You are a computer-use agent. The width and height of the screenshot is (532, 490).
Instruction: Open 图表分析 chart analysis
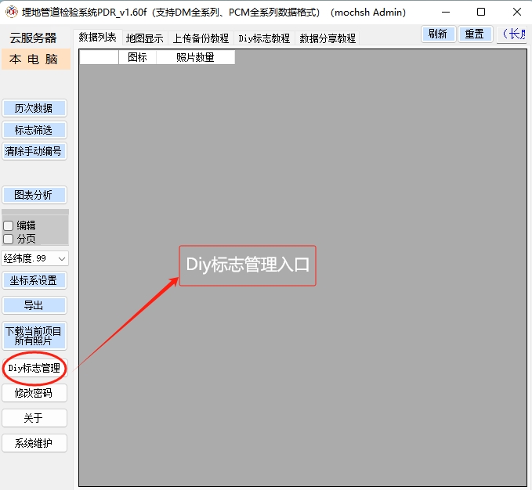(34, 195)
